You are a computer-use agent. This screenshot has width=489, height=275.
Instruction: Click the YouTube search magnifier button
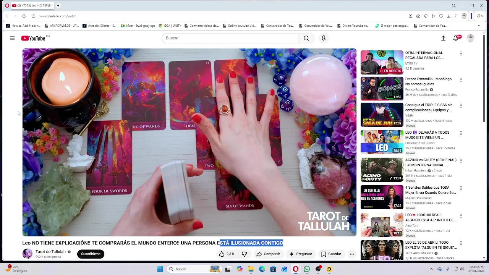click(x=306, y=38)
